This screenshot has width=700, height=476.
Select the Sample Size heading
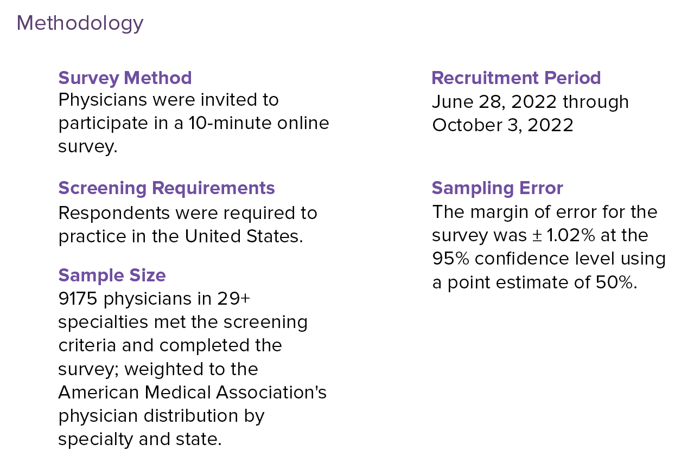coord(112,275)
